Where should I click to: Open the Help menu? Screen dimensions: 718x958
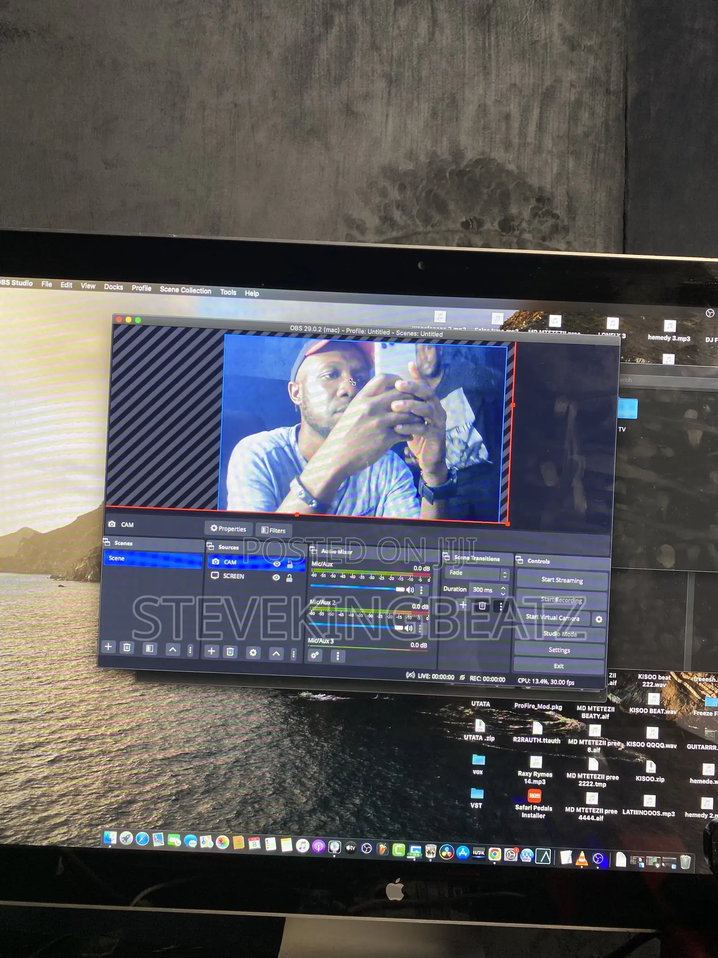252,293
